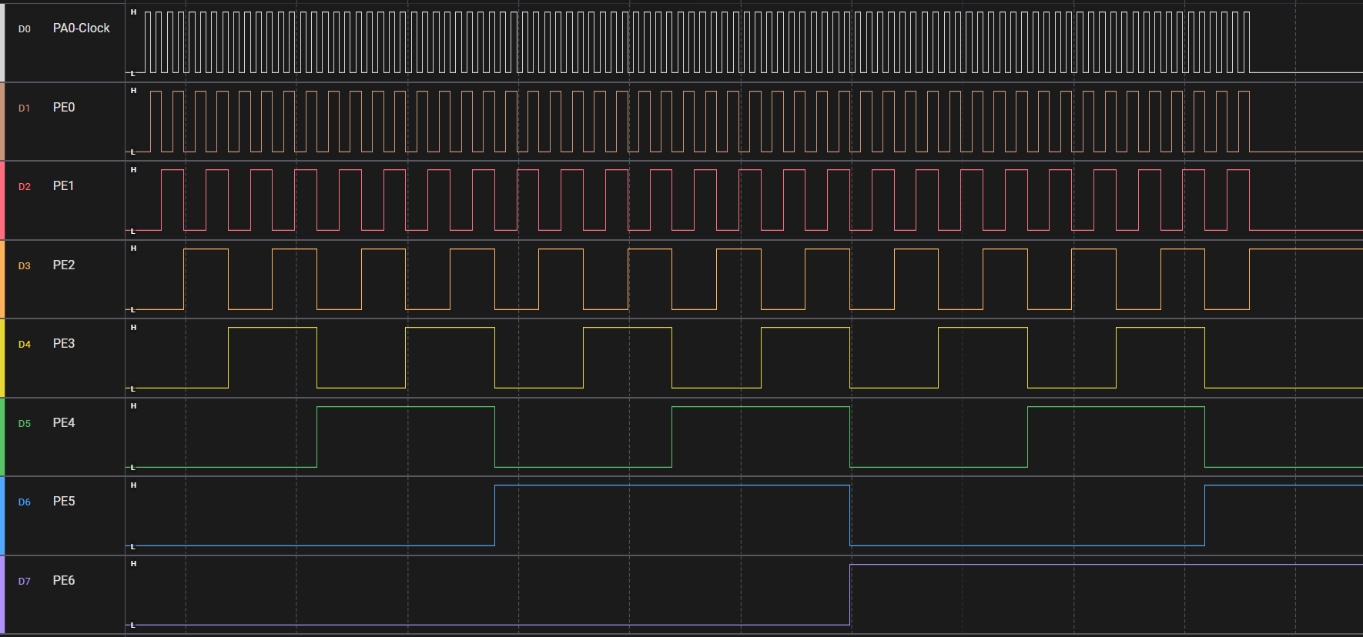Click the rising edge on PE6 waveform
1363x637 pixels.
click(x=850, y=594)
